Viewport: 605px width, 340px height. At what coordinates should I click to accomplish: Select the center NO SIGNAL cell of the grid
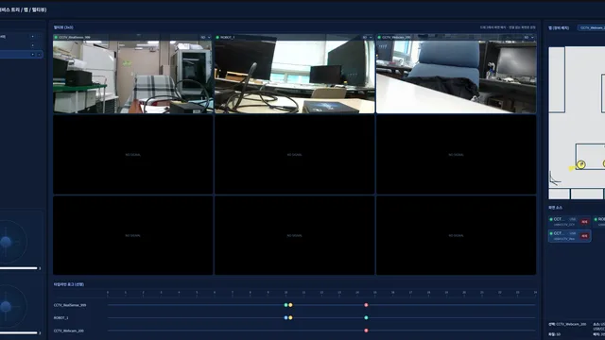coord(294,155)
